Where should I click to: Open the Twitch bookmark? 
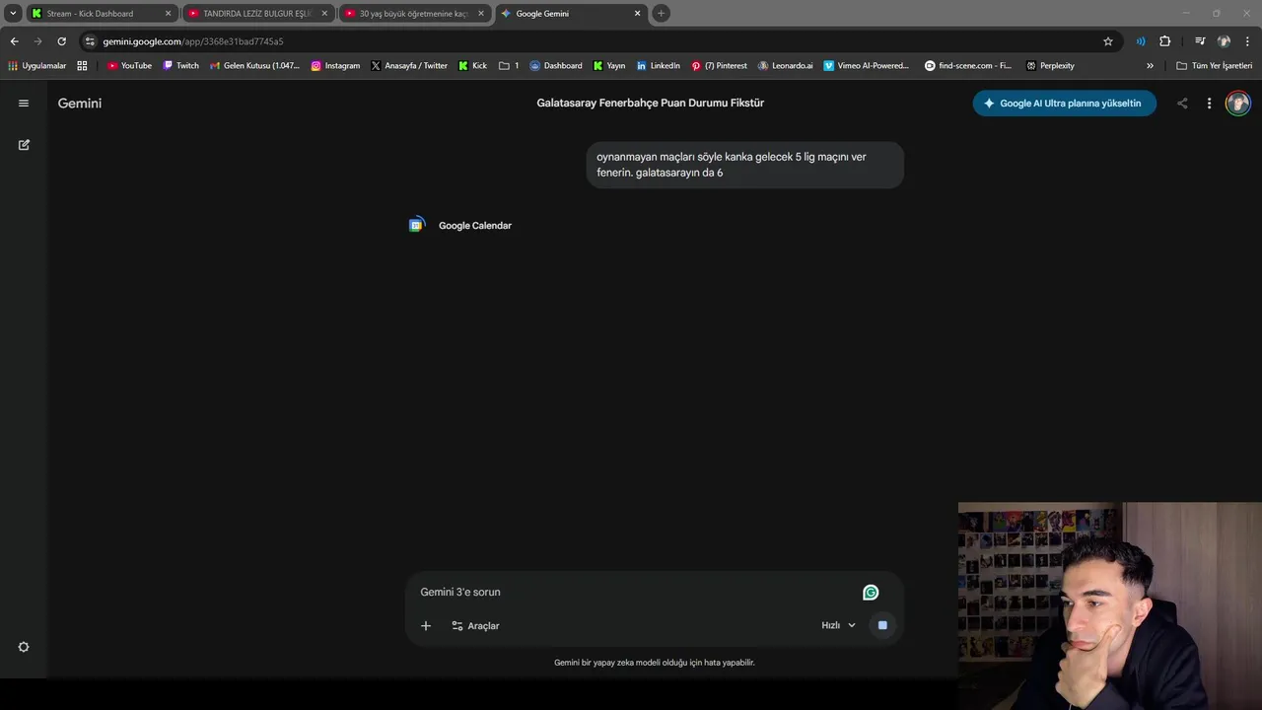180,66
